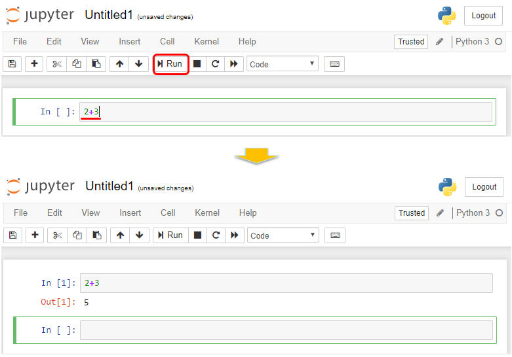The height and width of the screenshot is (357, 512).
Task: Click kernel idle circle in upper notebook
Action: click(498, 41)
